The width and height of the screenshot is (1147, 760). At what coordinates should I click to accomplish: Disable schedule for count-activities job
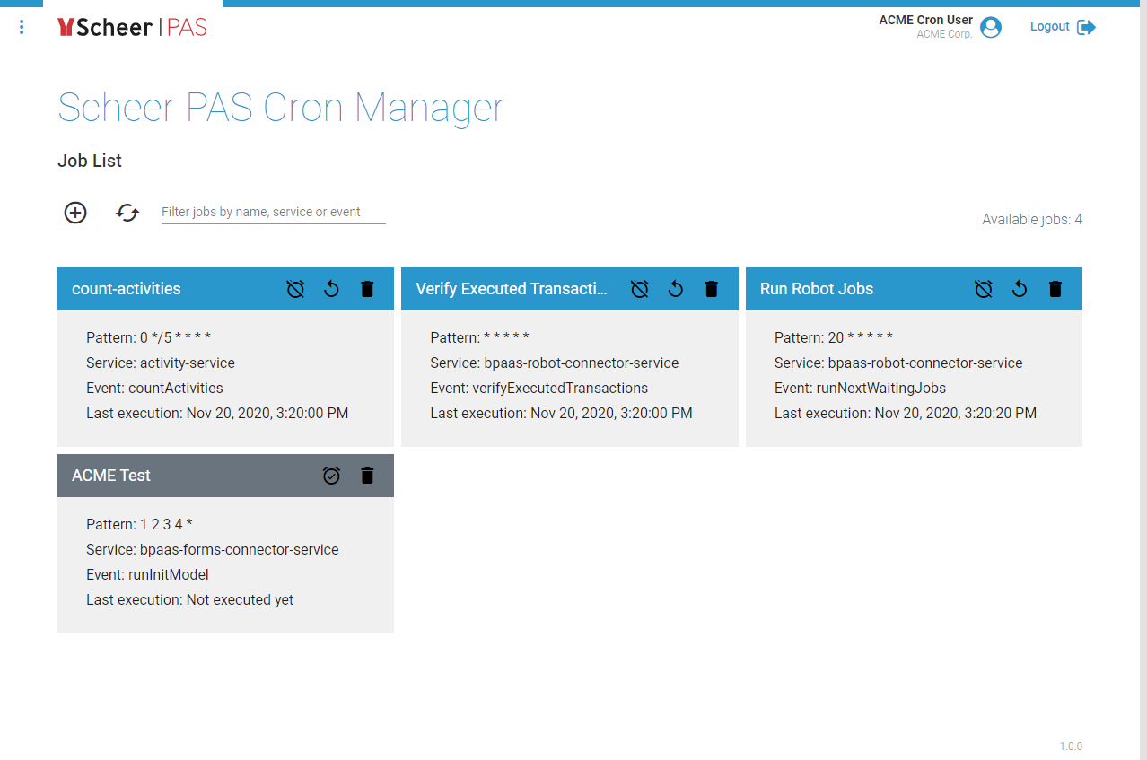point(295,289)
